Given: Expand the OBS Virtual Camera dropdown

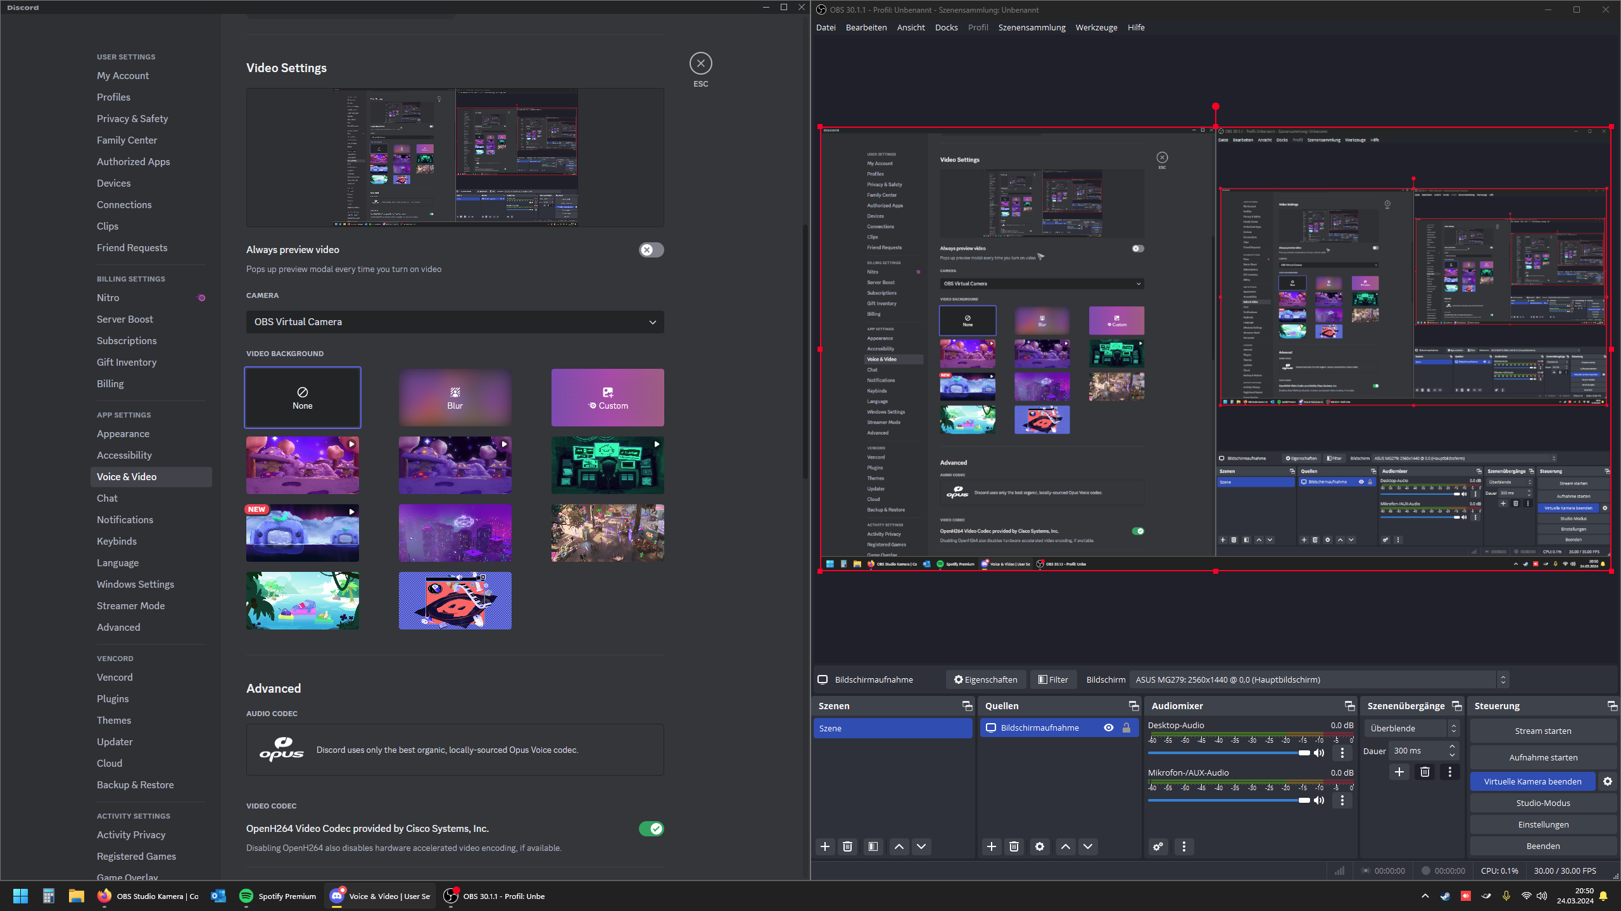Looking at the screenshot, I should [455, 322].
